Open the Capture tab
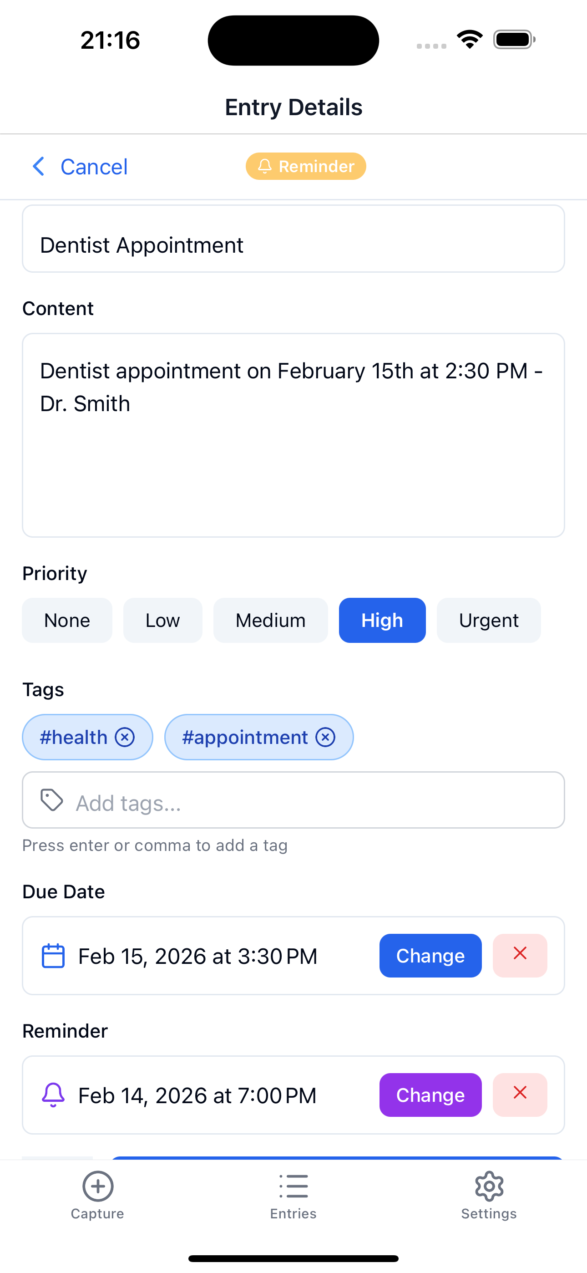The width and height of the screenshot is (587, 1273). 97,1194
